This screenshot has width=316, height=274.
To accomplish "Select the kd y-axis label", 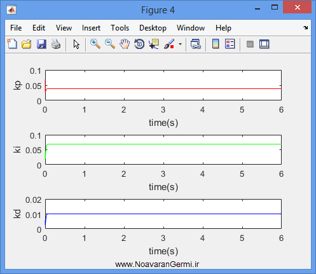I will (x=17, y=214).
